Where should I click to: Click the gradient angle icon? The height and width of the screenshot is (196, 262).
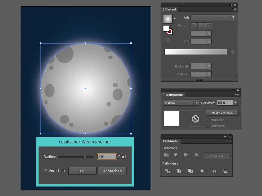186,34
